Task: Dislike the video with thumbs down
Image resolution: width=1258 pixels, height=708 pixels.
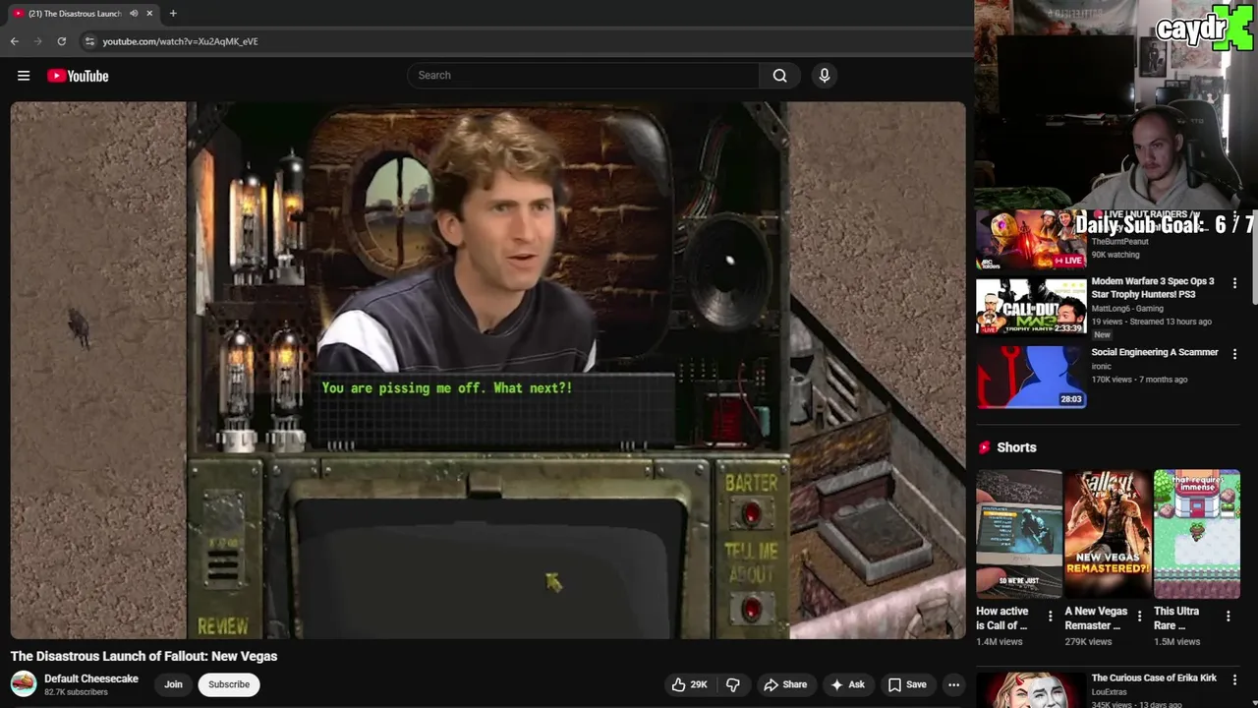Action: [x=732, y=684]
